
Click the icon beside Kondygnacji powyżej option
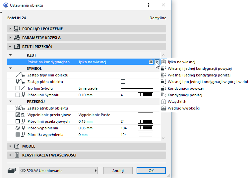(x=163, y=88)
